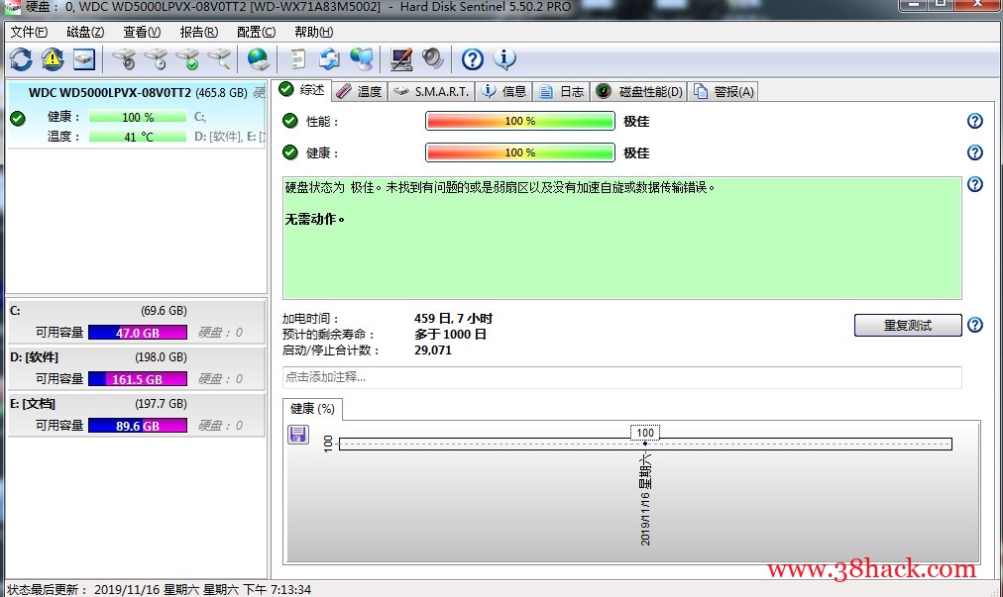
Task: Click the disk test with gear icon
Action: click(x=124, y=59)
